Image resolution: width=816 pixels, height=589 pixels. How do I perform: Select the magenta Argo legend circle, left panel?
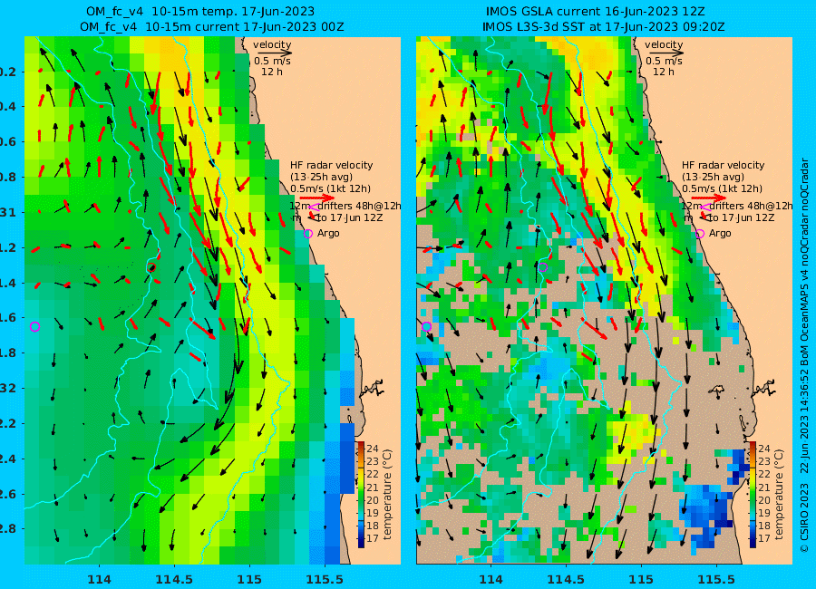click(308, 234)
